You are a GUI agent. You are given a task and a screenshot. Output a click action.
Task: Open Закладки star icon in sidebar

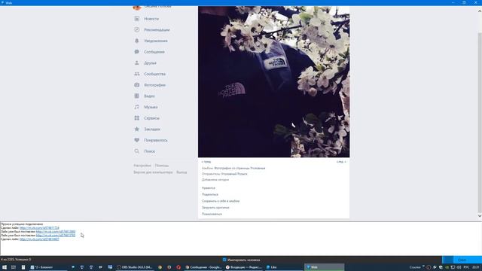137,129
